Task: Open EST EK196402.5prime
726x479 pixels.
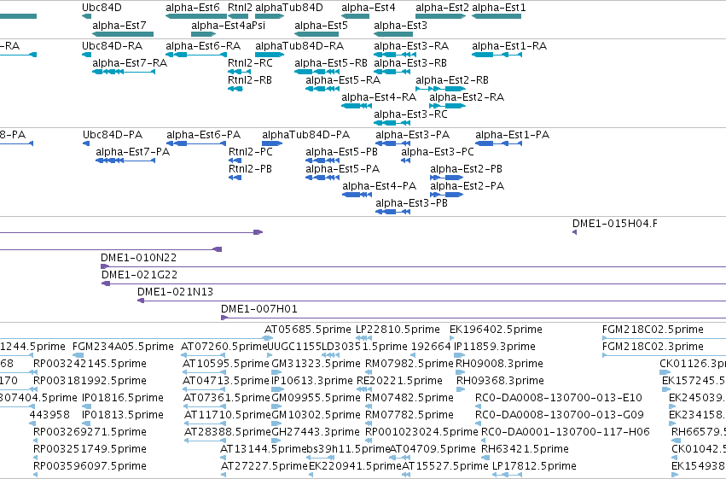Action: (x=496, y=330)
